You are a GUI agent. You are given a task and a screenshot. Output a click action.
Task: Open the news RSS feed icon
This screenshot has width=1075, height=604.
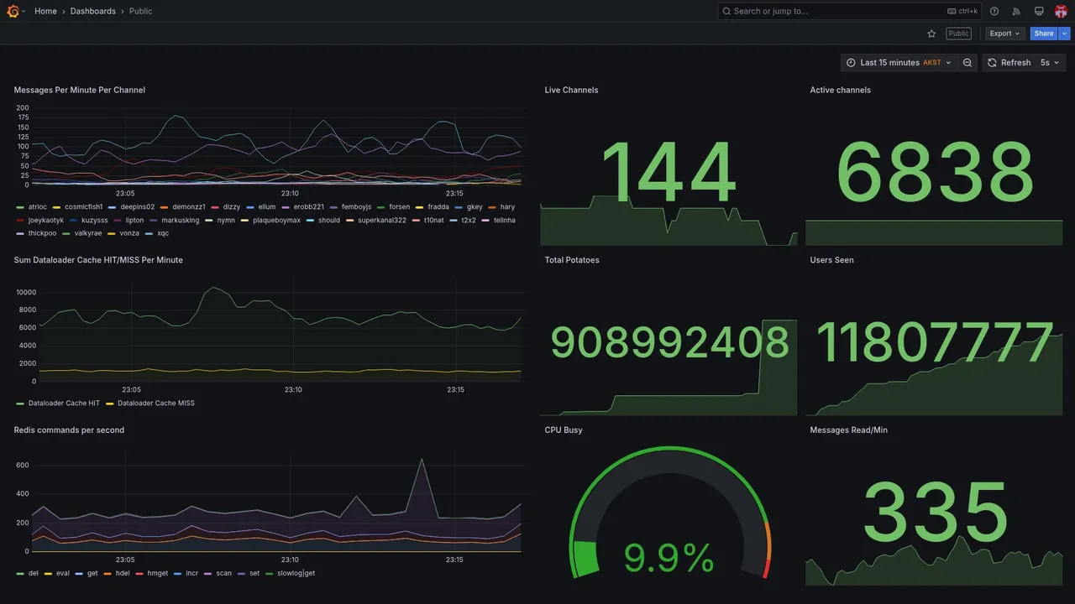pyautogui.click(x=1016, y=11)
